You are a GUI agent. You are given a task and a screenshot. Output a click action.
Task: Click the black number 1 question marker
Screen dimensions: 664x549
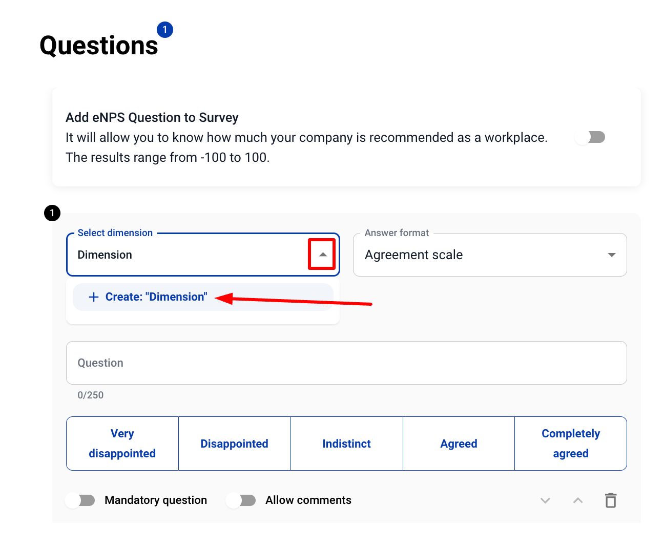tap(52, 213)
